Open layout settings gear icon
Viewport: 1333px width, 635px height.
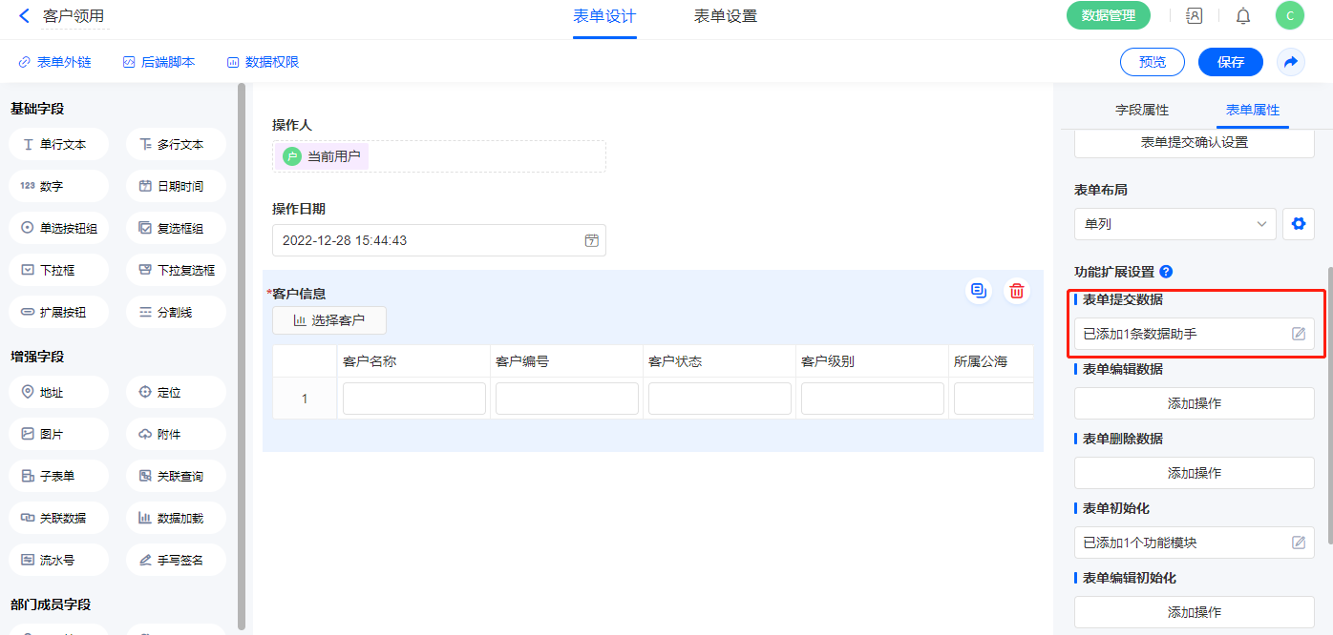pos(1298,224)
